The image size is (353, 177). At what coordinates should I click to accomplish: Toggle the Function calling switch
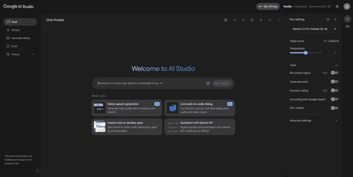(x=334, y=90)
